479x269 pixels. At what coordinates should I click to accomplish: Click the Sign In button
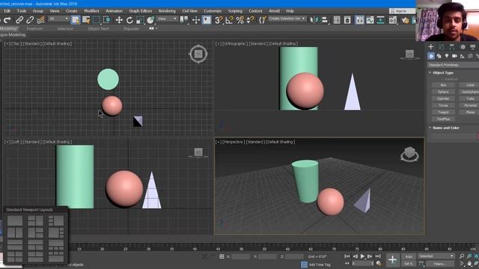click(x=402, y=11)
